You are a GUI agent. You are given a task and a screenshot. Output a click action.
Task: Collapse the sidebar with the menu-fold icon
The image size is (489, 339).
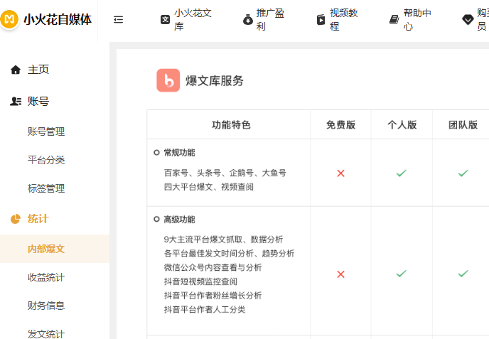118,20
